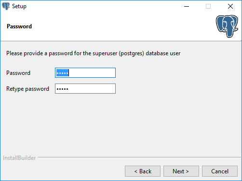Click the 'Retype password' label text
Image resolution: width=242 pixels, height=181 pixels.
click(x=27, y=89)
